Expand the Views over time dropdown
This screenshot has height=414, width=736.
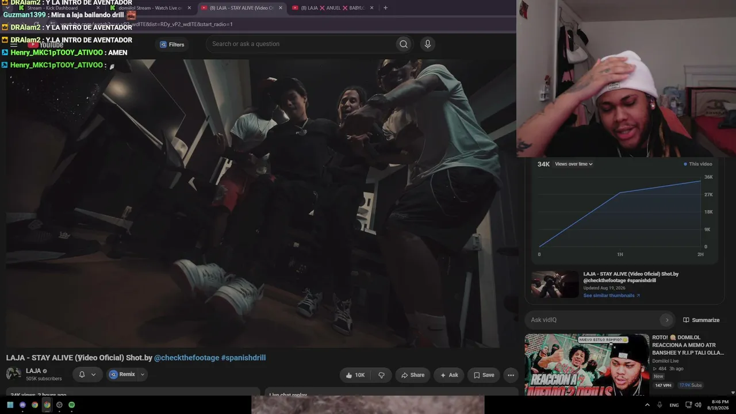(x=574, y=164)
